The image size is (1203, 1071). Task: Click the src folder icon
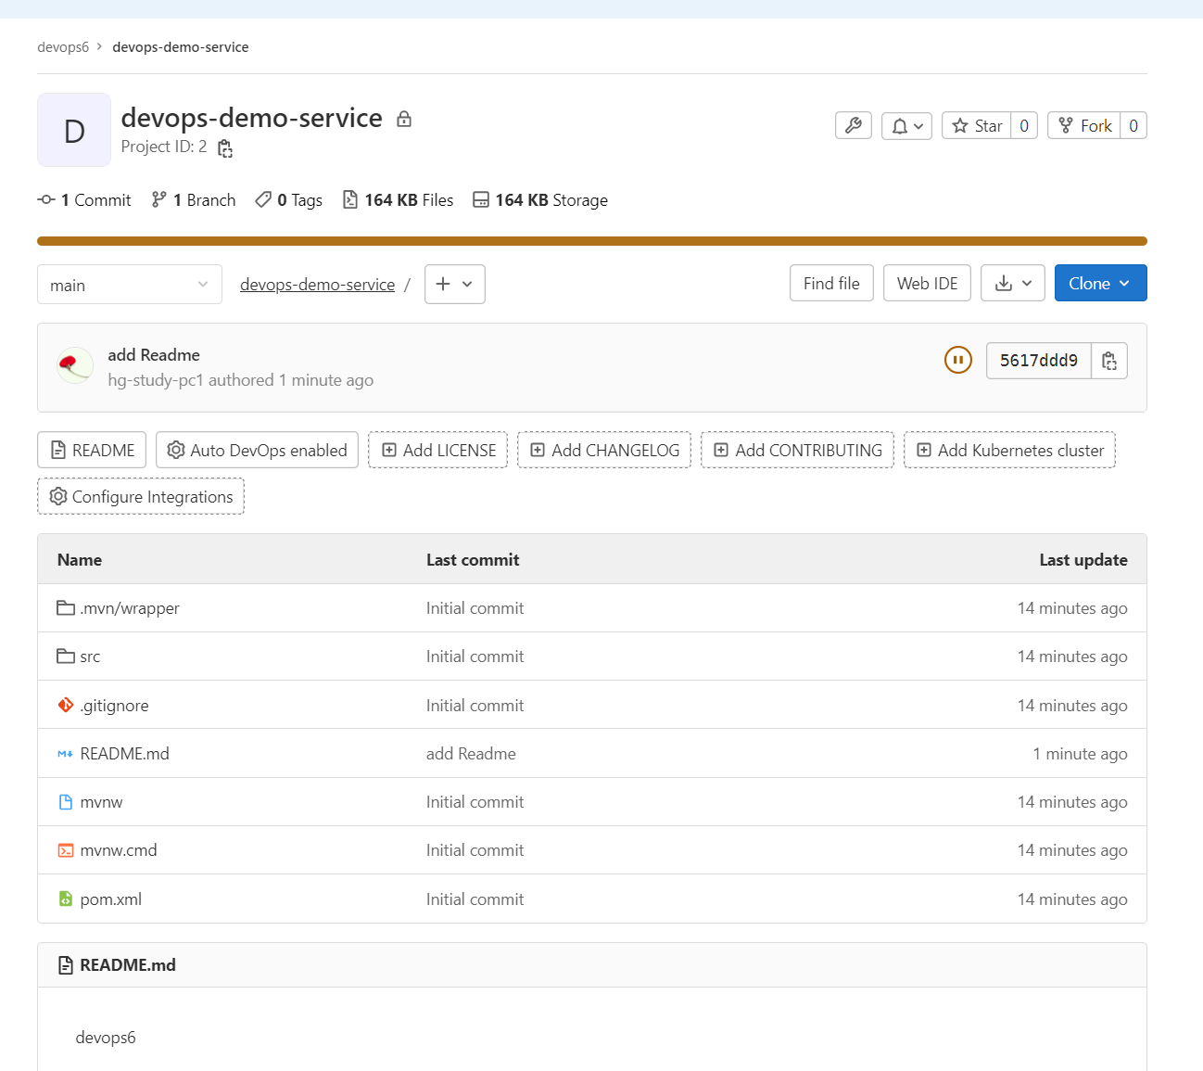(x=66, y=657)
